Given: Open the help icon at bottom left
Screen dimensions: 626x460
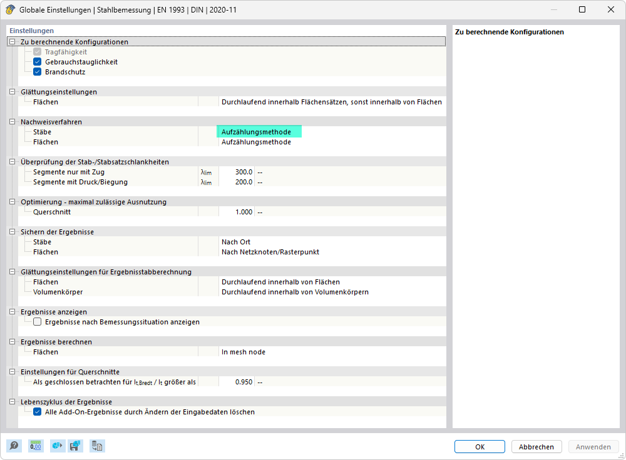Looking at the screenshot, I should tap(14, 446).
